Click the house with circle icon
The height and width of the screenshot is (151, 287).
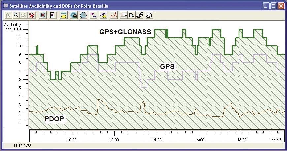point(74,15)
